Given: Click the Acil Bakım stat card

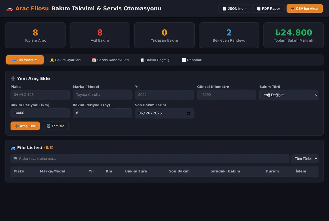Looking at the screenshot, I should point(100,35).
